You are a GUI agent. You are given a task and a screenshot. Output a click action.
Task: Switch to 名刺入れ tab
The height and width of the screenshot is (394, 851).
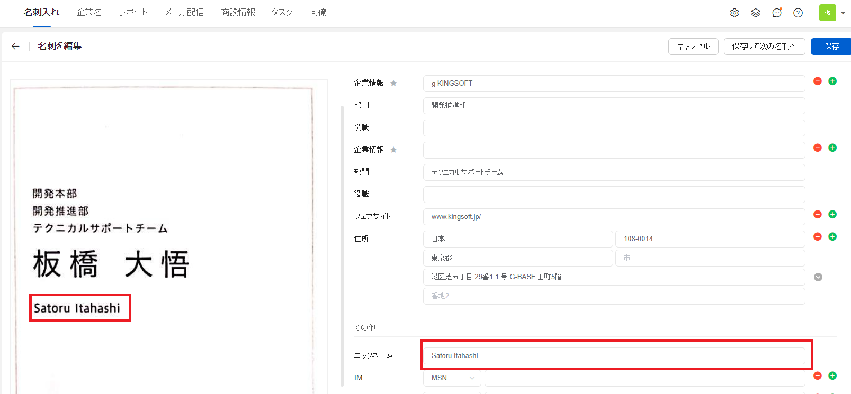[42, 12]
